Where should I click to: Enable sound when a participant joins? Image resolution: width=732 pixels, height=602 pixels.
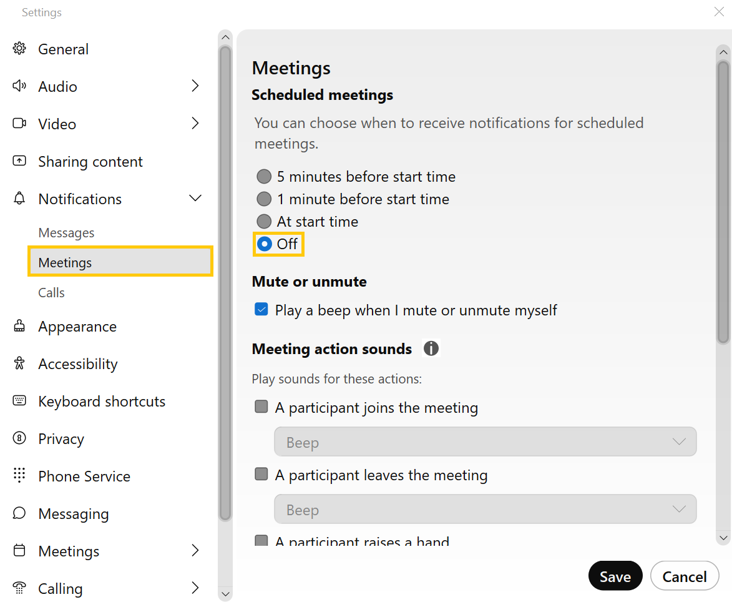coord(261,407)
